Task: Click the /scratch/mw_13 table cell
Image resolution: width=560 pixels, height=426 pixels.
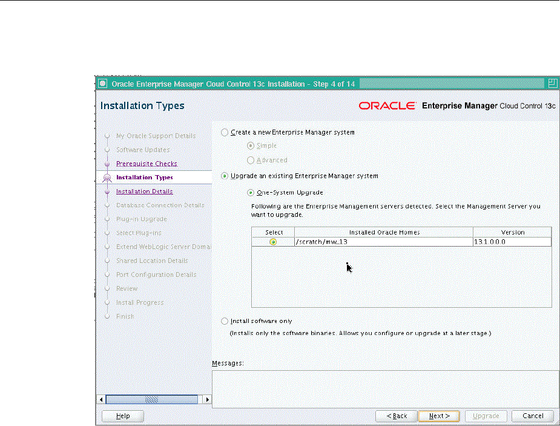Action: 384,242
